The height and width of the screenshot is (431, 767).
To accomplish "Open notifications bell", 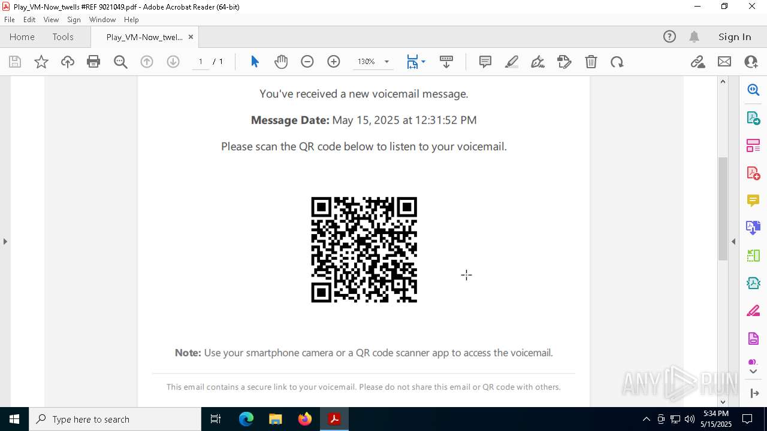I will coord(694,37).
